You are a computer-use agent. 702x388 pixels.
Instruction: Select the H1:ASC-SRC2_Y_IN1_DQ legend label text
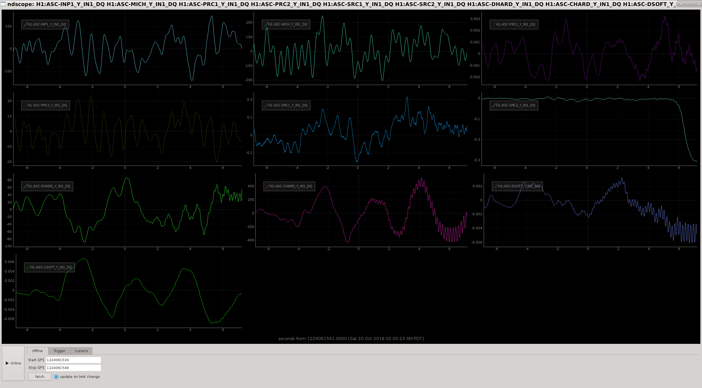click(516, 105)
